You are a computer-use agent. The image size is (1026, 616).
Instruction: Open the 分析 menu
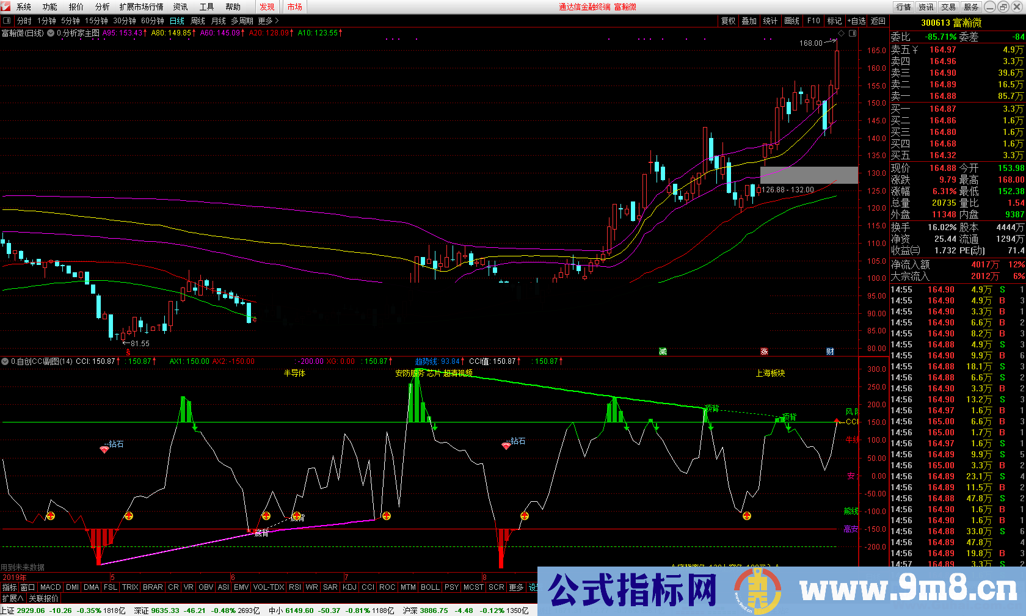103,7
